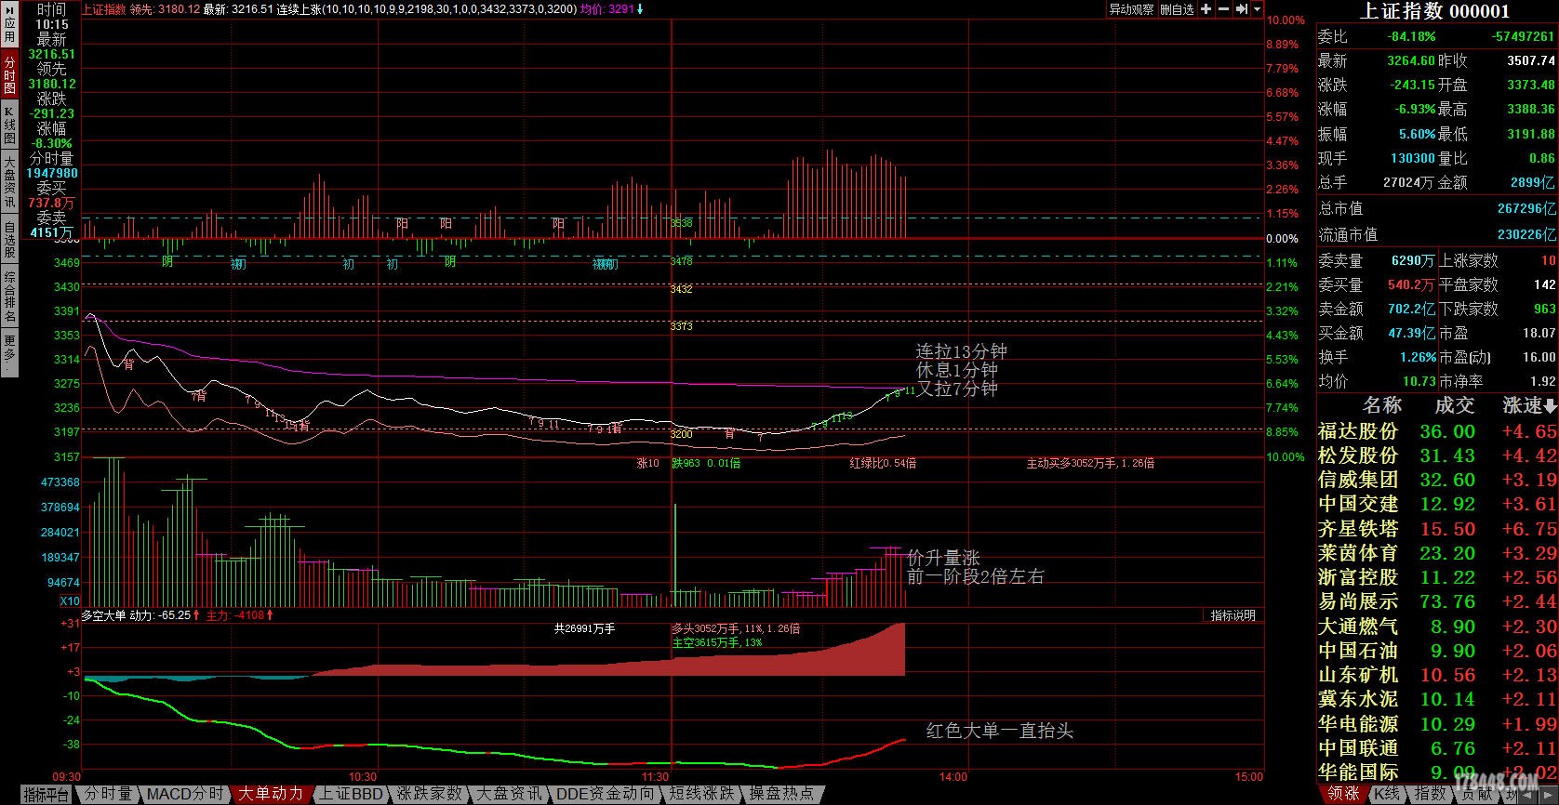
Task: Select the 浙富控股 row
Action: (x=1437, y=577)
